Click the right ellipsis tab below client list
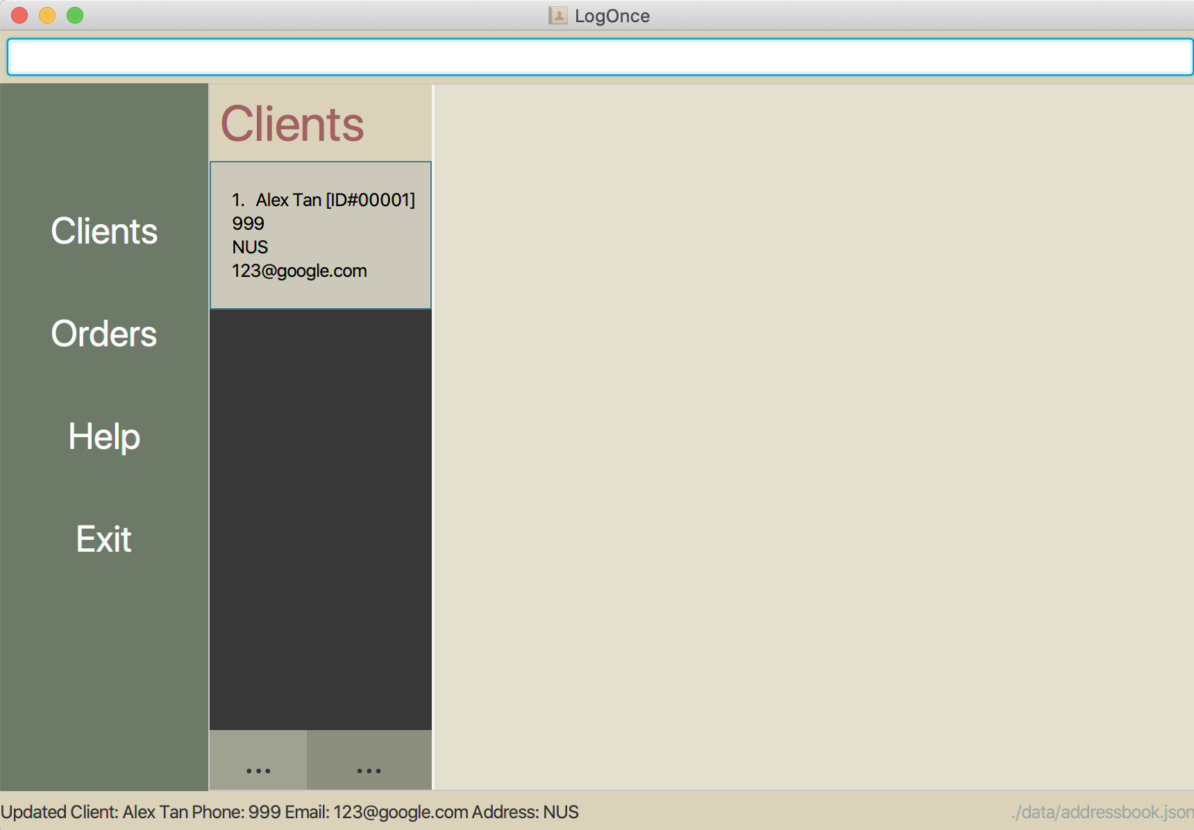1194x830 pixels. [369, 760]
